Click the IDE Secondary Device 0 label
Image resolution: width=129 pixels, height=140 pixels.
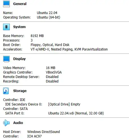24,104
